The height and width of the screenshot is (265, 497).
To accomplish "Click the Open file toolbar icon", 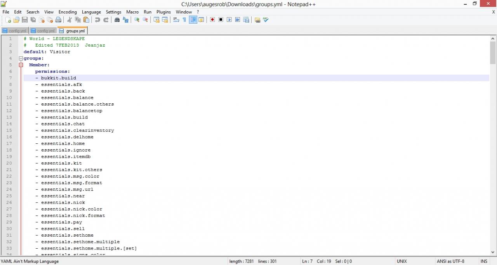I will [16, 20].
